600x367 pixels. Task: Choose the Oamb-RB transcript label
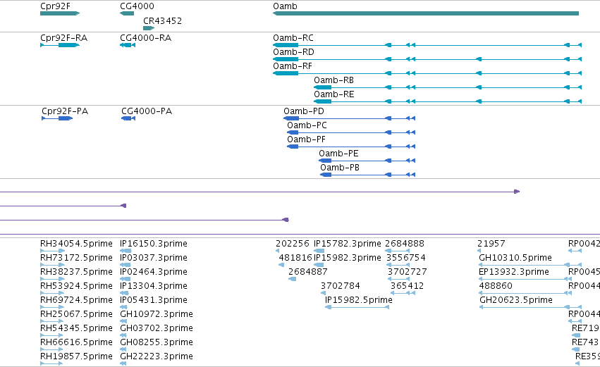(333, 80)
